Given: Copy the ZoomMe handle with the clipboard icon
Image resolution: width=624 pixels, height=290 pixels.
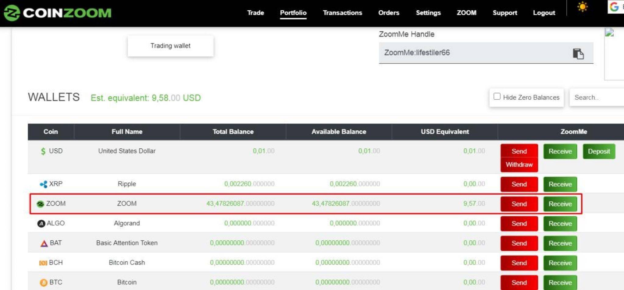Looking at the screenshot, I should pyautogui.click(x=578, y=54).
